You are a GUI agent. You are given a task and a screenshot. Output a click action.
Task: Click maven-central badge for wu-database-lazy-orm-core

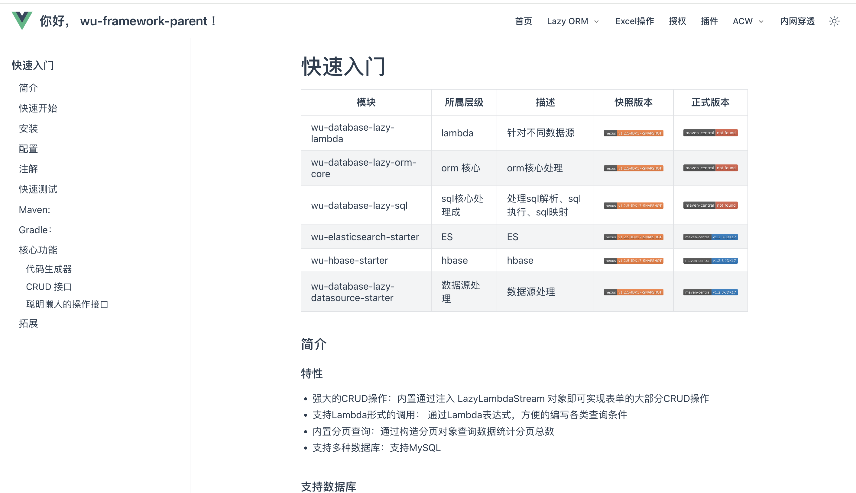pos(710,168)
